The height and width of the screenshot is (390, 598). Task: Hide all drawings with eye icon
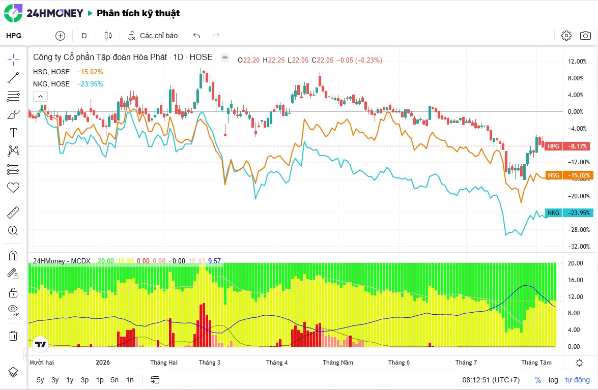click(x=13, y=311)
